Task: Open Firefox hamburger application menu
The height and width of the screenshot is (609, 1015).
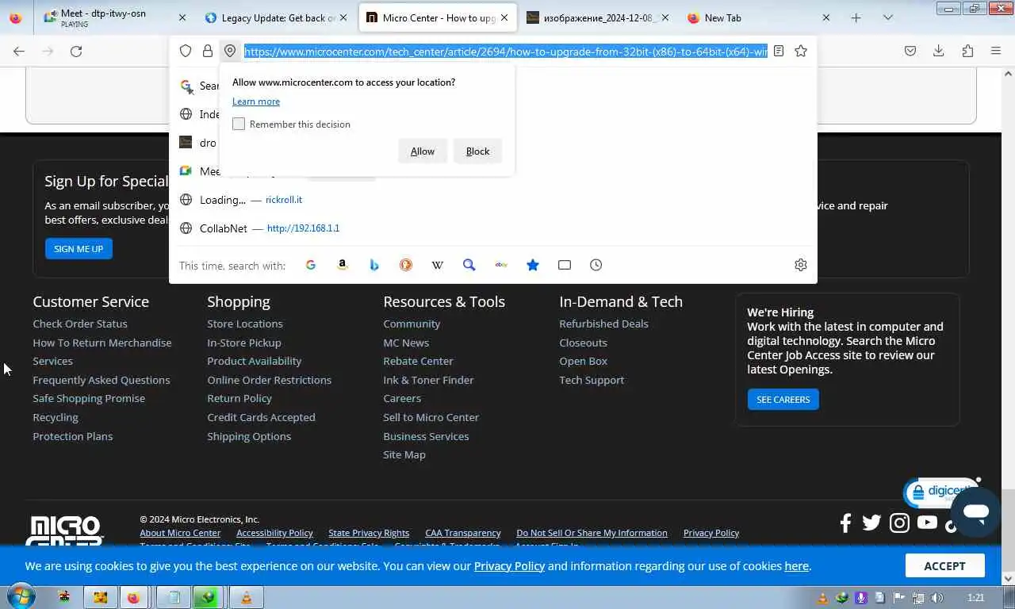Action: [996, 51]
